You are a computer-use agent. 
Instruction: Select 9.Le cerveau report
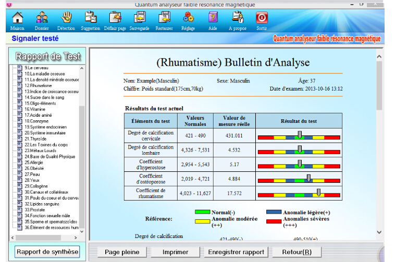(36, 68)
